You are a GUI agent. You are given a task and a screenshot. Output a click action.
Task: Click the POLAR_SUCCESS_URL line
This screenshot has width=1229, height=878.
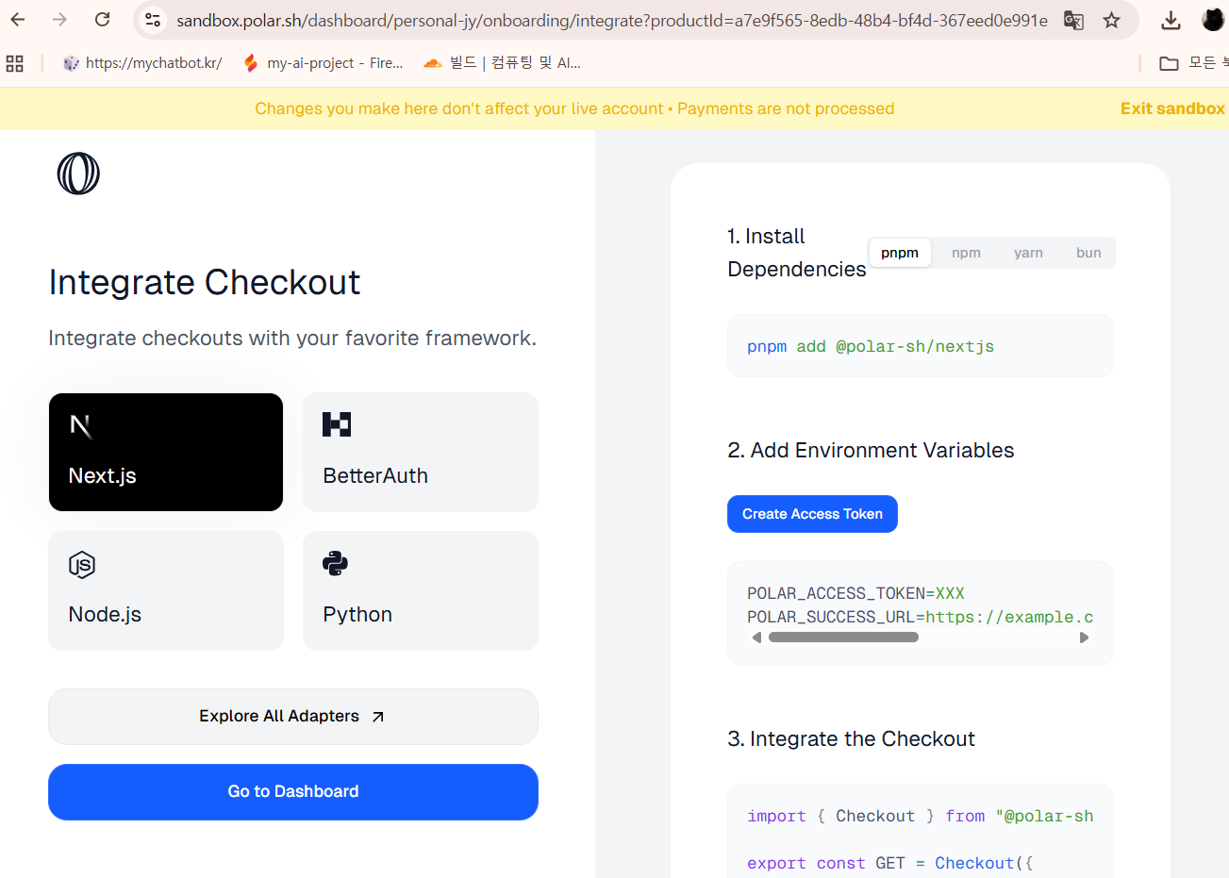[x=921, y=617]
